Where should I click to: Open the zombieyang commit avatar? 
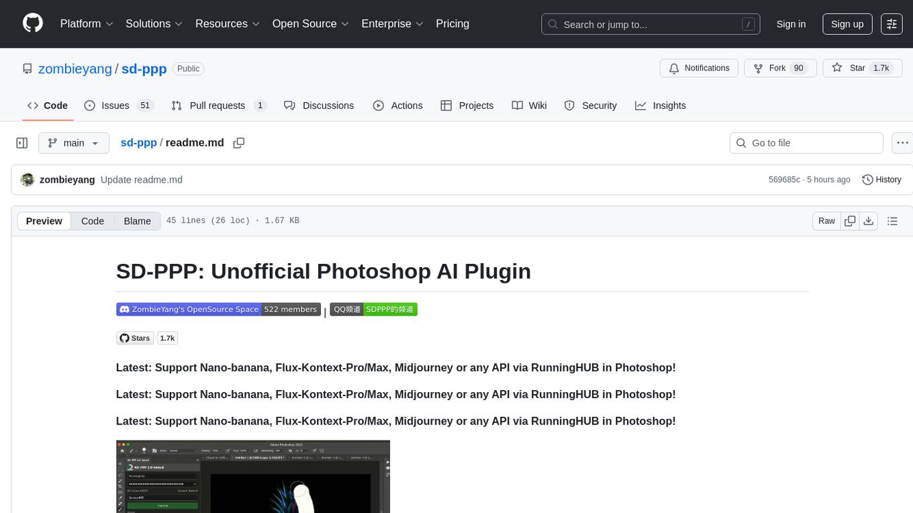28,179
